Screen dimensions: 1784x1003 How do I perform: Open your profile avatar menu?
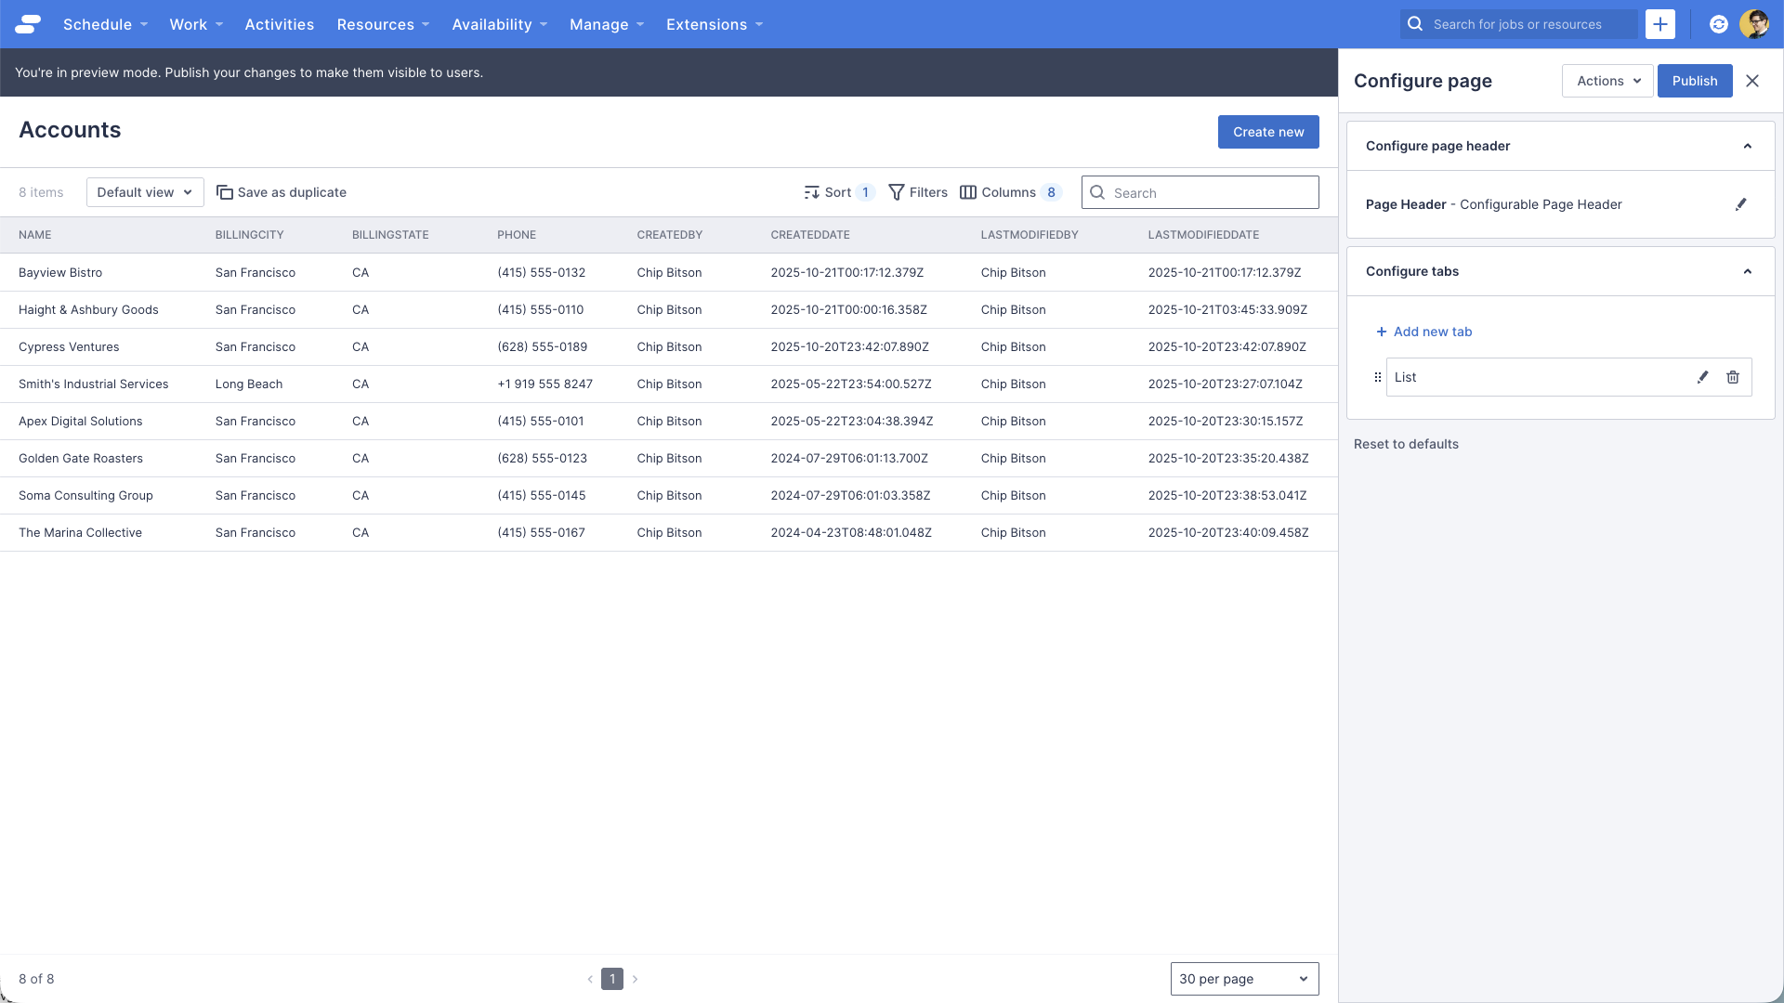1756,24
